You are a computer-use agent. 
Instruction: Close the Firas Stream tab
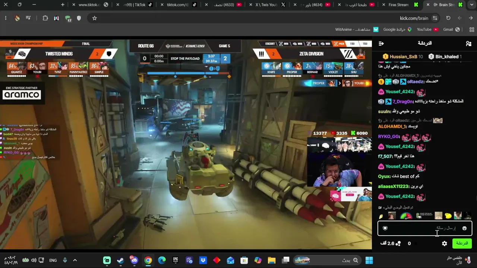[383, 5]
